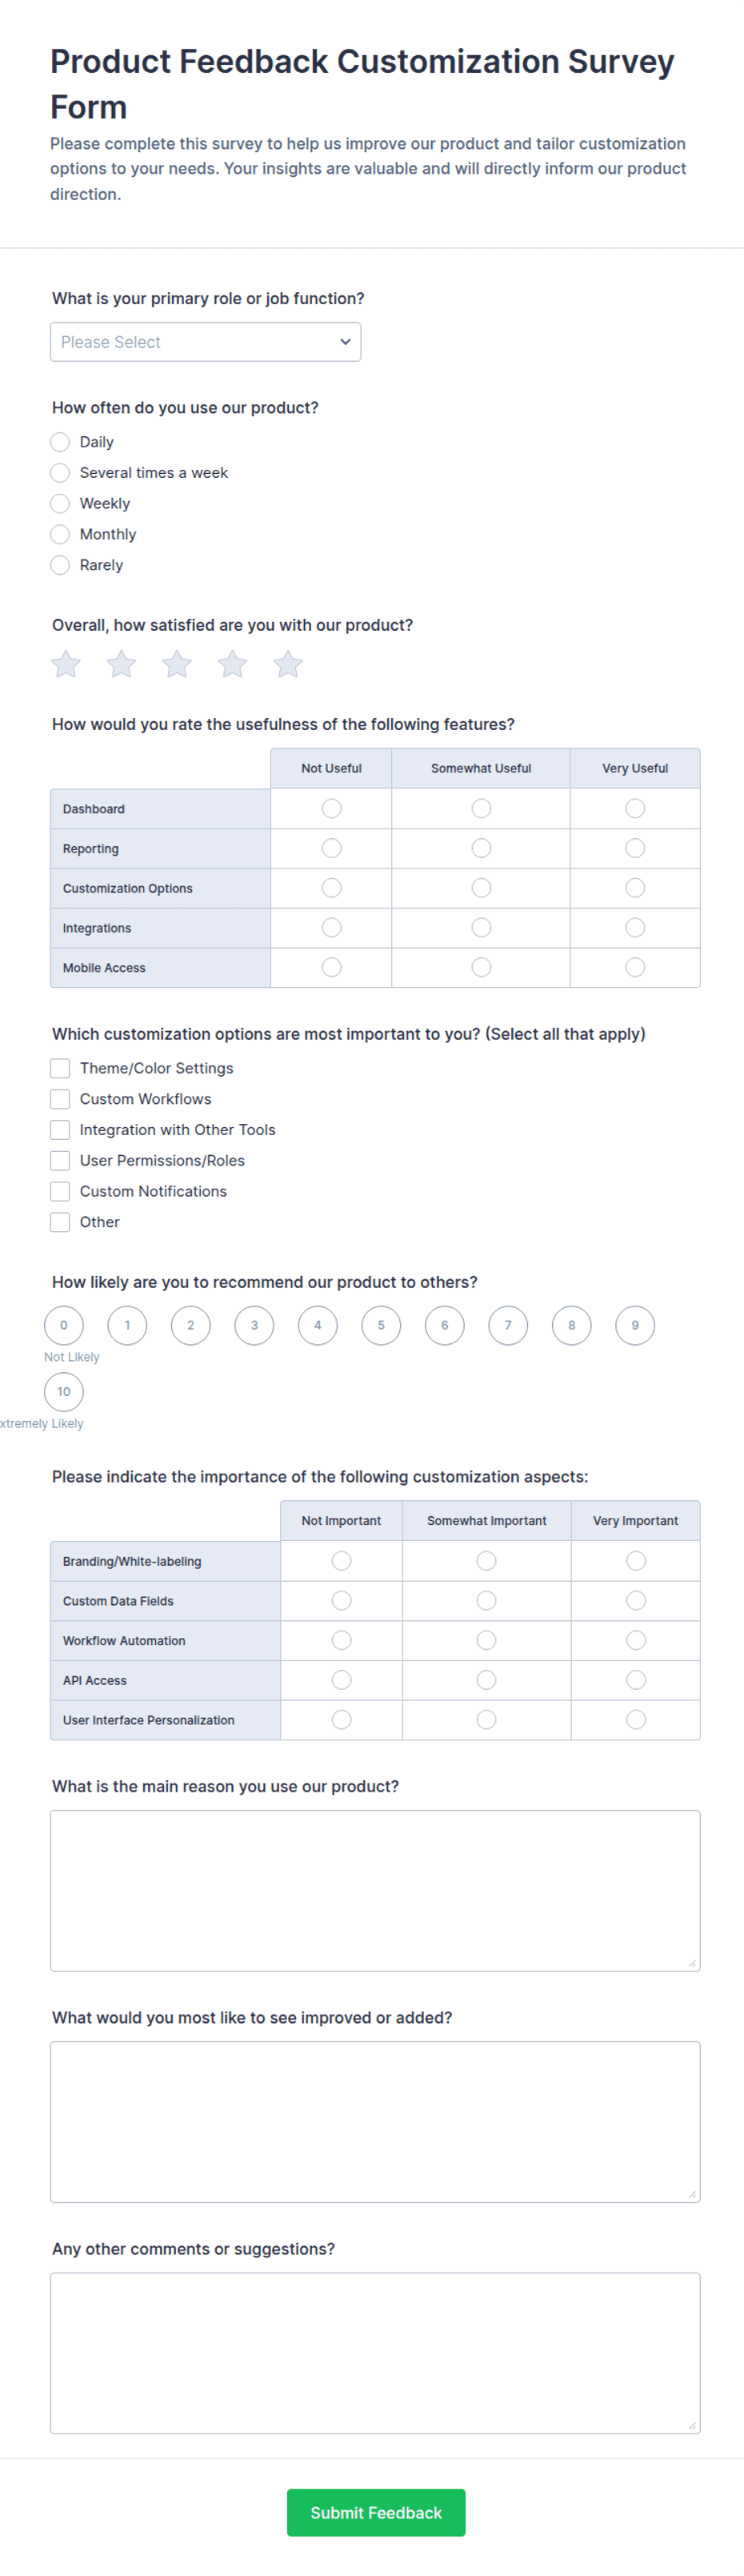The width and height of the screenshot is (744, 2576).
Task: Rate satisfaction with the first star
Action: pos(66,664)
